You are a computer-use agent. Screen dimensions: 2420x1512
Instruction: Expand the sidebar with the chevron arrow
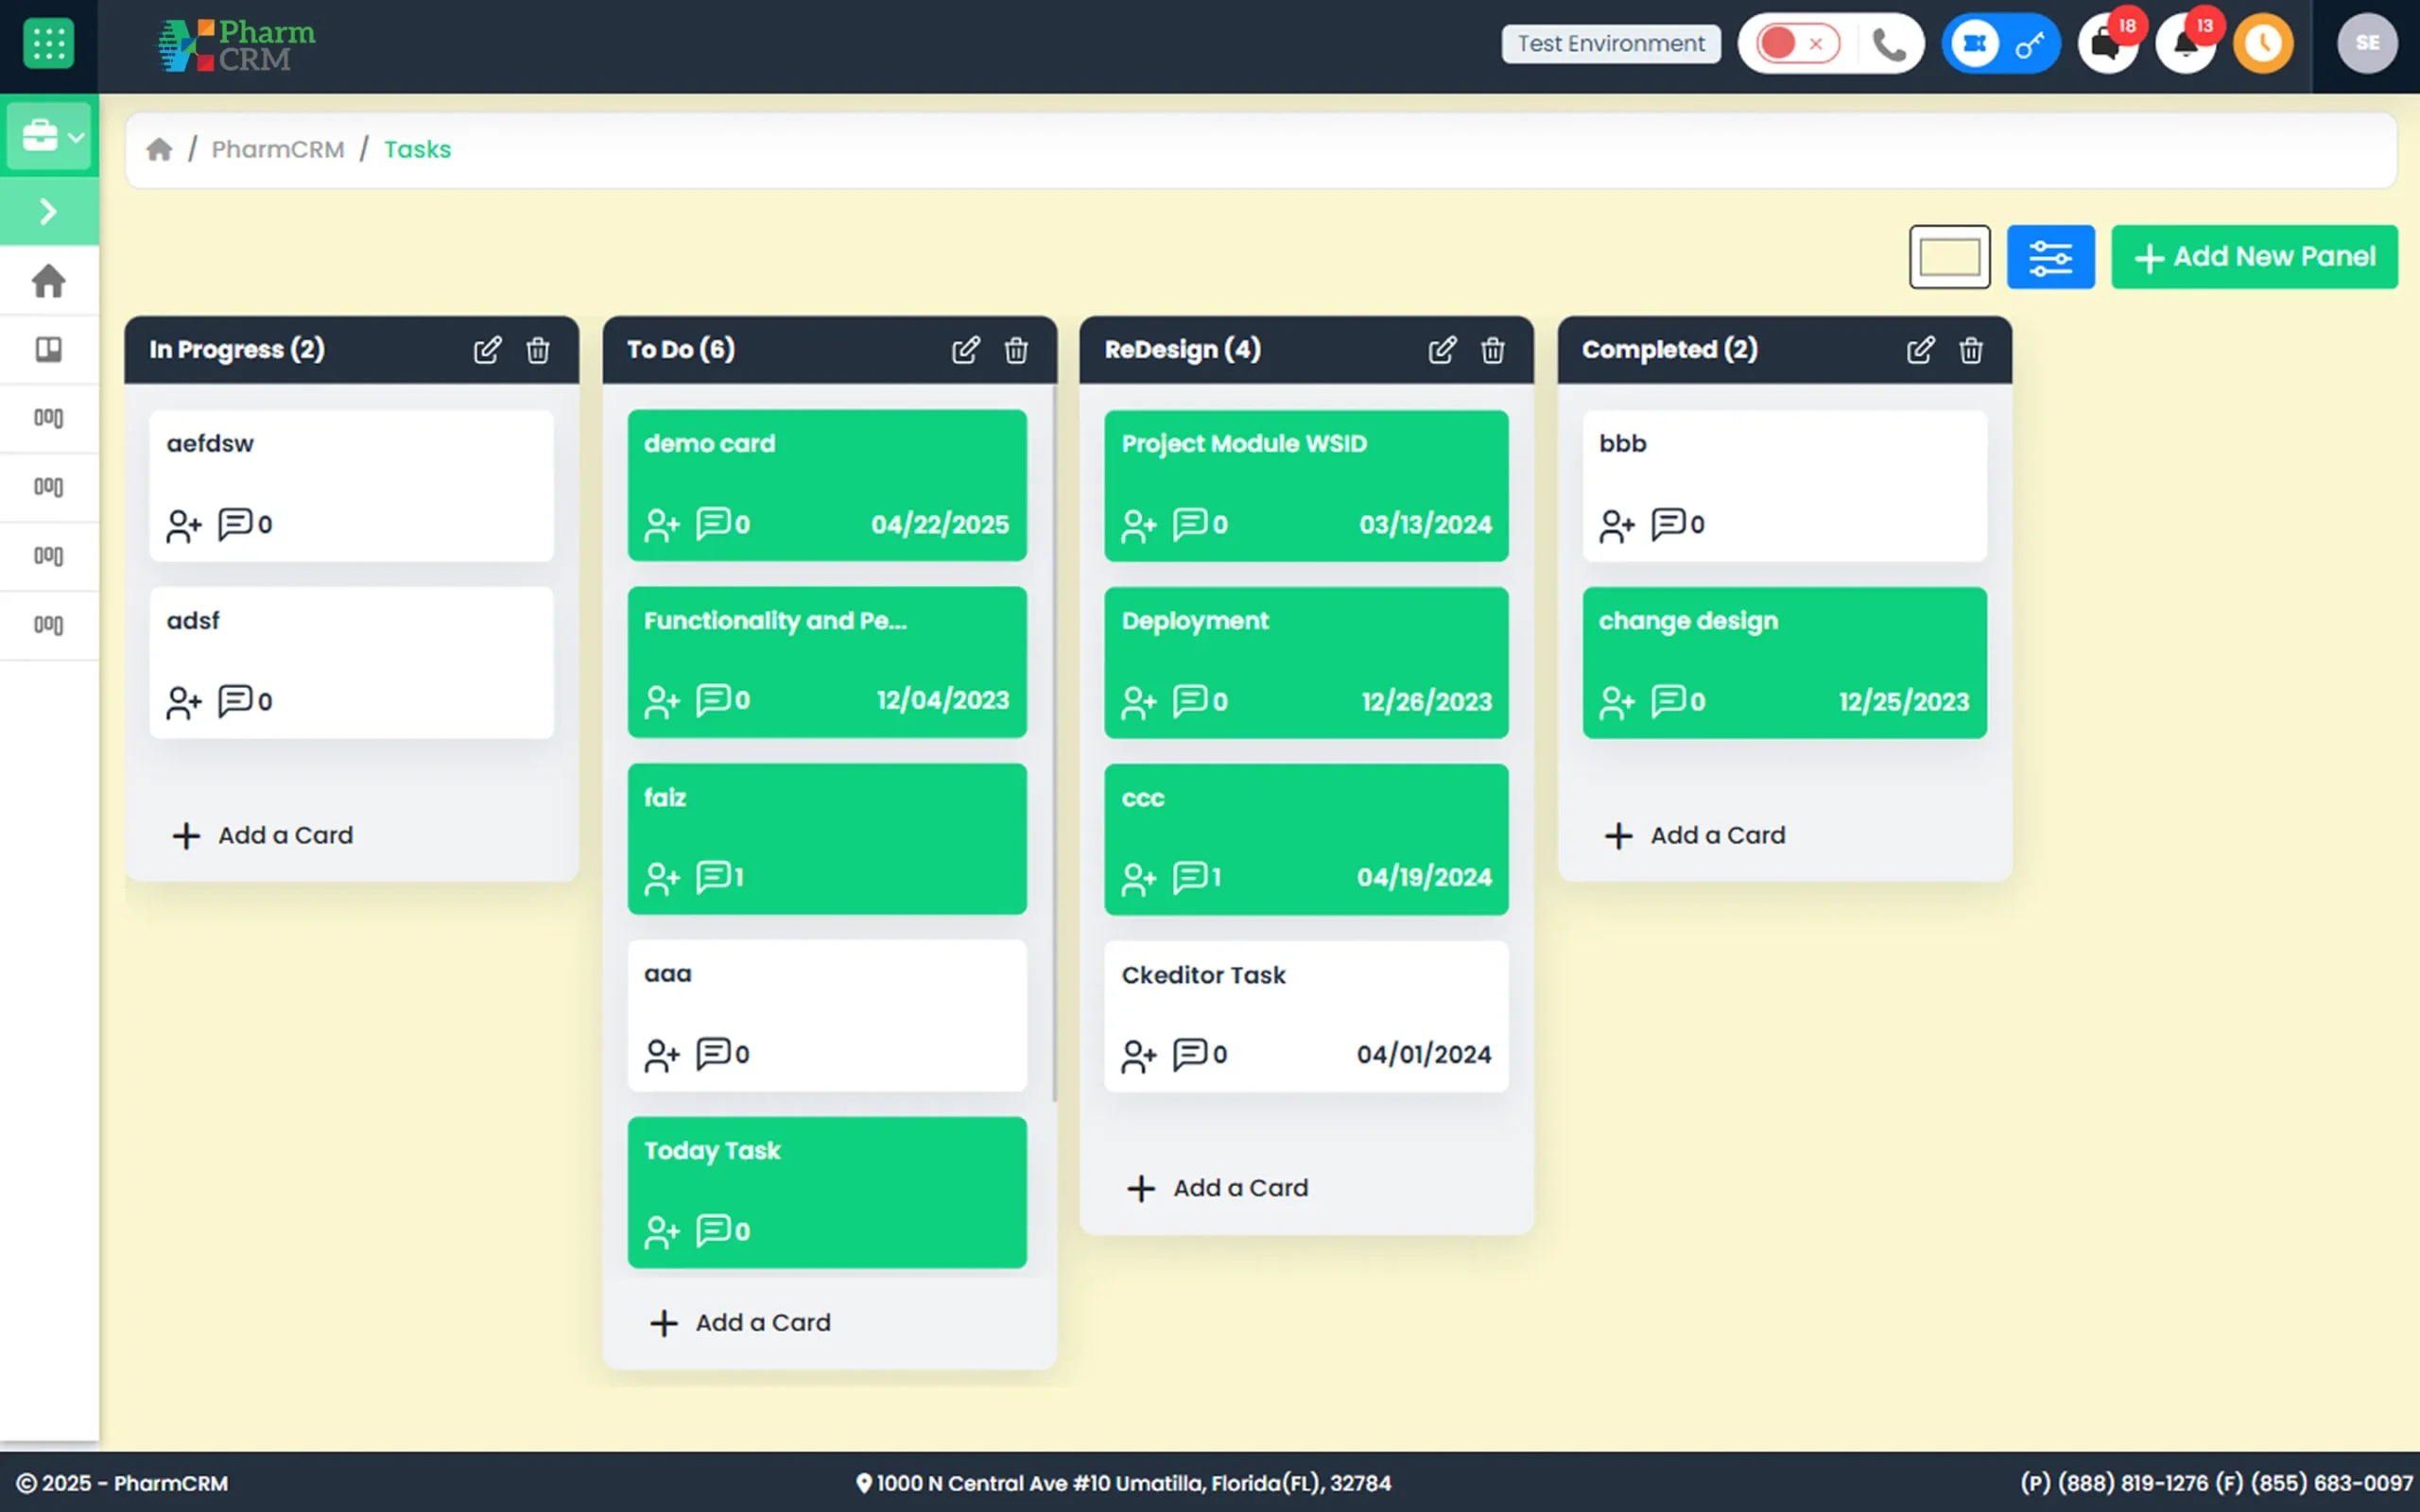click(49, 211)
